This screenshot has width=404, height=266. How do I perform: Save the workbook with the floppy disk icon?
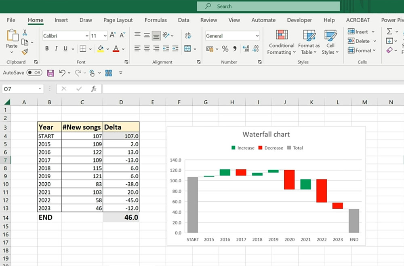(50, 73)
